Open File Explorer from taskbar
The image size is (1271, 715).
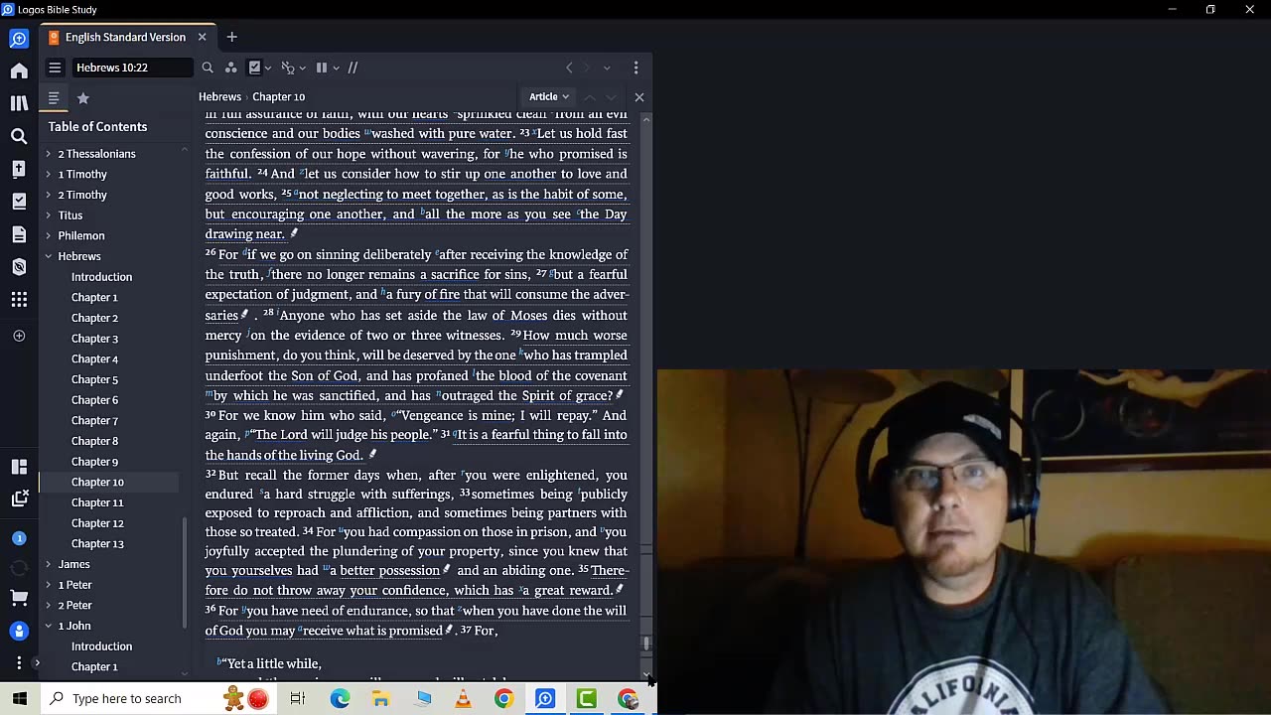coord(380,698)
